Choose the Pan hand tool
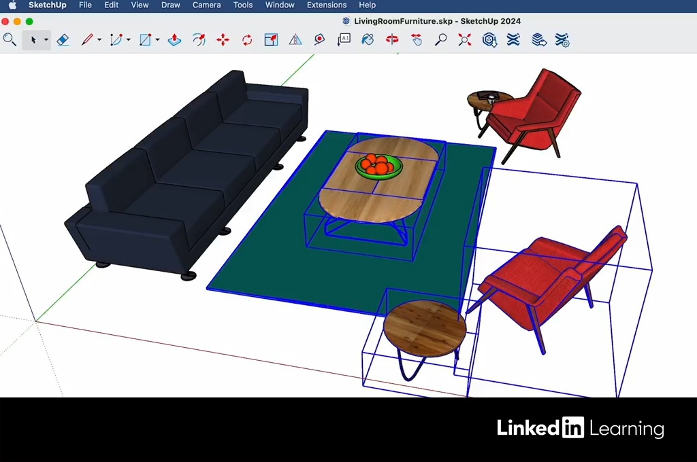This screenshot has width=697, height=462. point(417,40)
